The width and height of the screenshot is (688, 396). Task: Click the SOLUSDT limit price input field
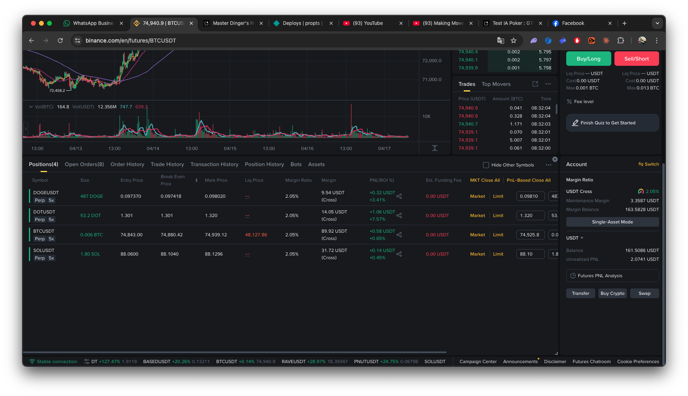(530, 254)
